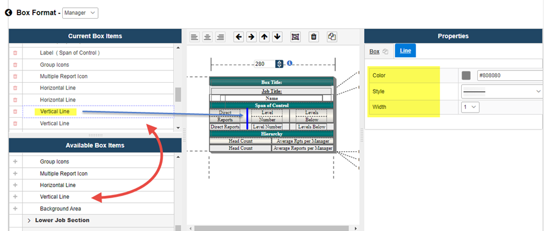544x231 pixels.
Task: Select the align center toolbar icon
Action: [x=208, y=37]
